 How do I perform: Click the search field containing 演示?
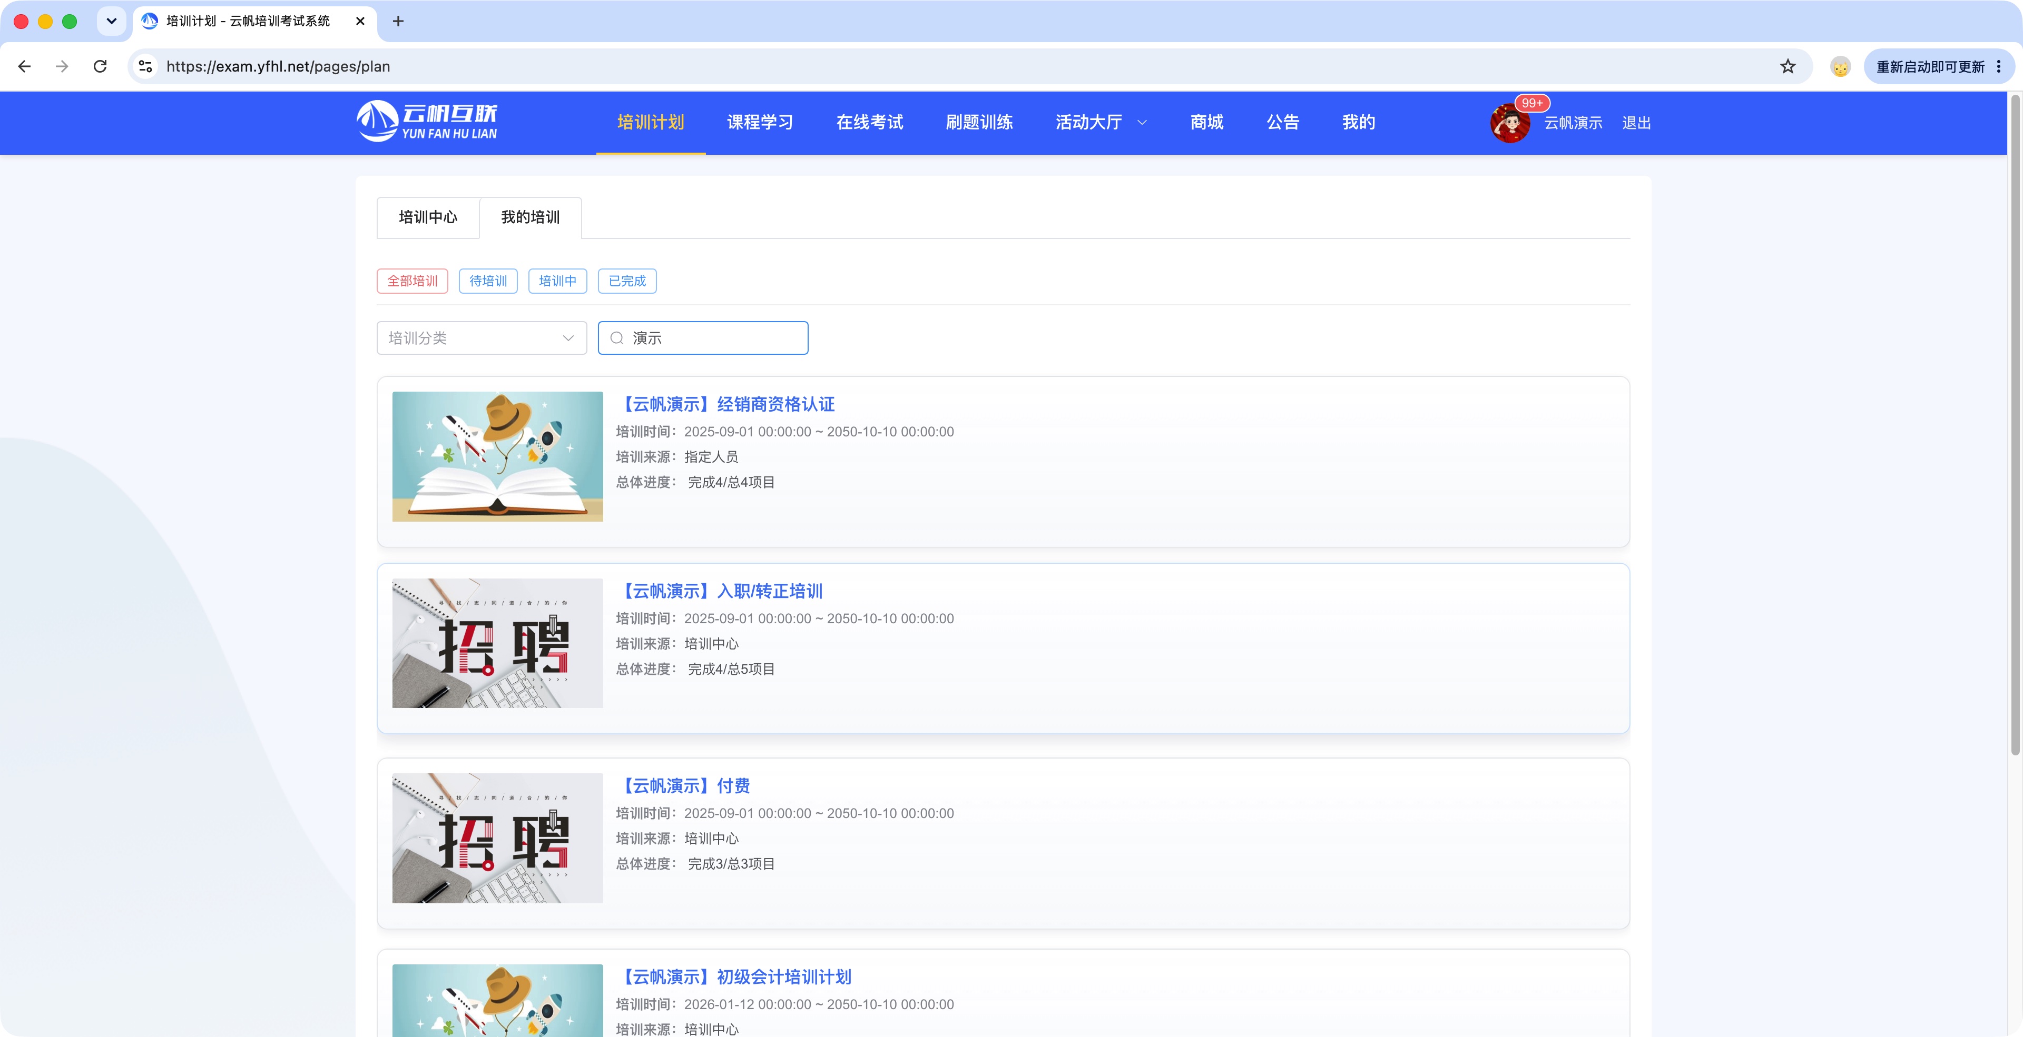point(703,338)
